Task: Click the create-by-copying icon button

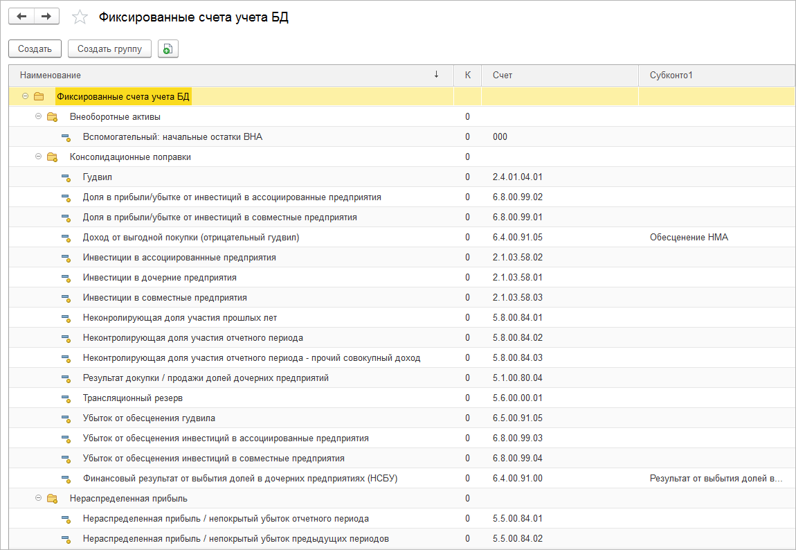Action: (x=168, y=48)
